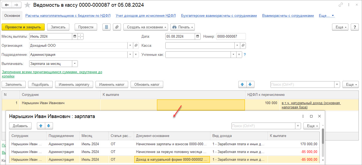Open the top toolbar Еще menu
Screen dimensions: 362x165
(x=340, y=27)
